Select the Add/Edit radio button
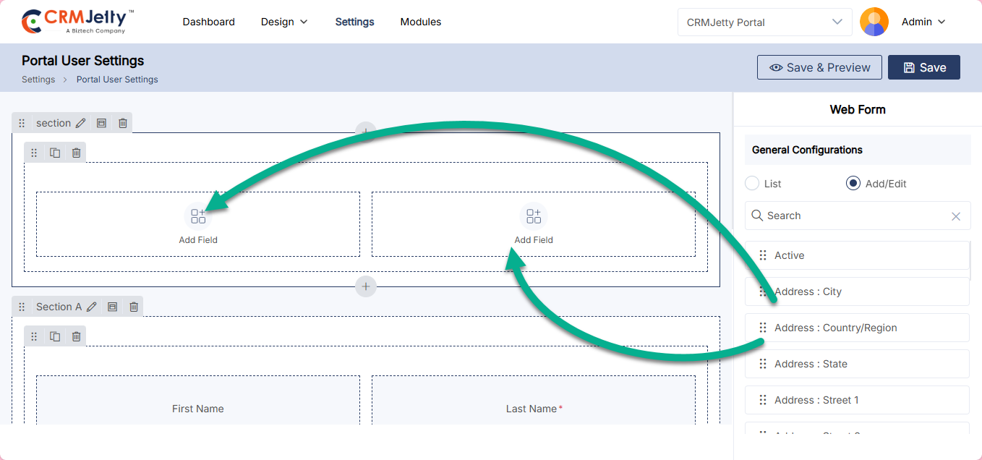Screen dimensions: 982x460 coord(853,184)
